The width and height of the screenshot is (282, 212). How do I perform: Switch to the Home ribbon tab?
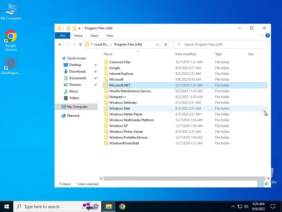(x=78, y=36)
